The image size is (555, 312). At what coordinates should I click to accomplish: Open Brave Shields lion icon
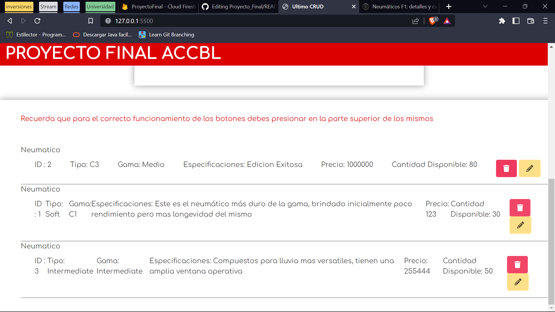click(433, 21)
